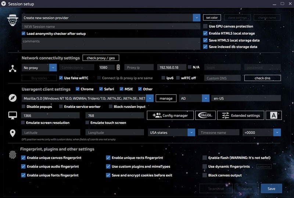Image resolution: width=294 pixels, height=198 pixels.
Task: Click the NEW Session name input field
Action: click(110, 26)
